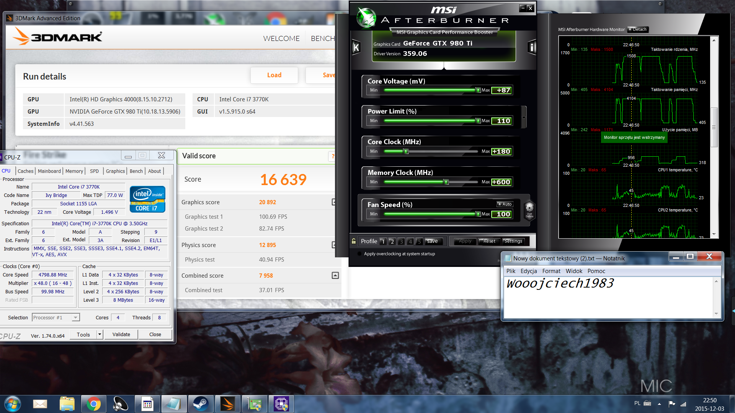
Task: Select Afterburner profile slot 3
Action: pos(401,241)
